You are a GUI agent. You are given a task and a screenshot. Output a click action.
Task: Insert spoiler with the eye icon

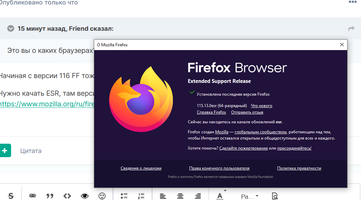85,196
